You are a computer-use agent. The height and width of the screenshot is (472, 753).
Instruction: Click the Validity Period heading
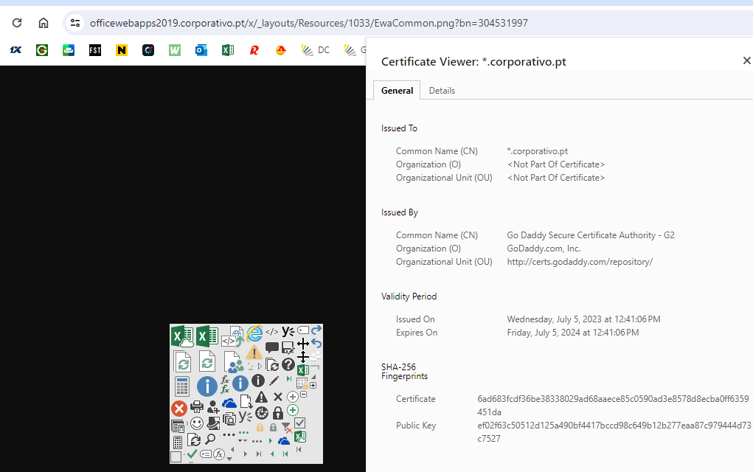coord(409,296)
